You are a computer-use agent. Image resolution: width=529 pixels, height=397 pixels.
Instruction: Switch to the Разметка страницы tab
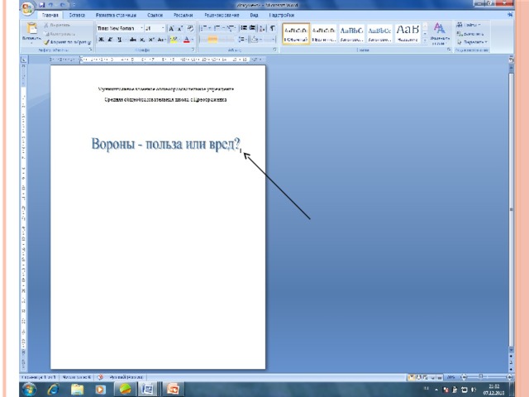point(116,15)
